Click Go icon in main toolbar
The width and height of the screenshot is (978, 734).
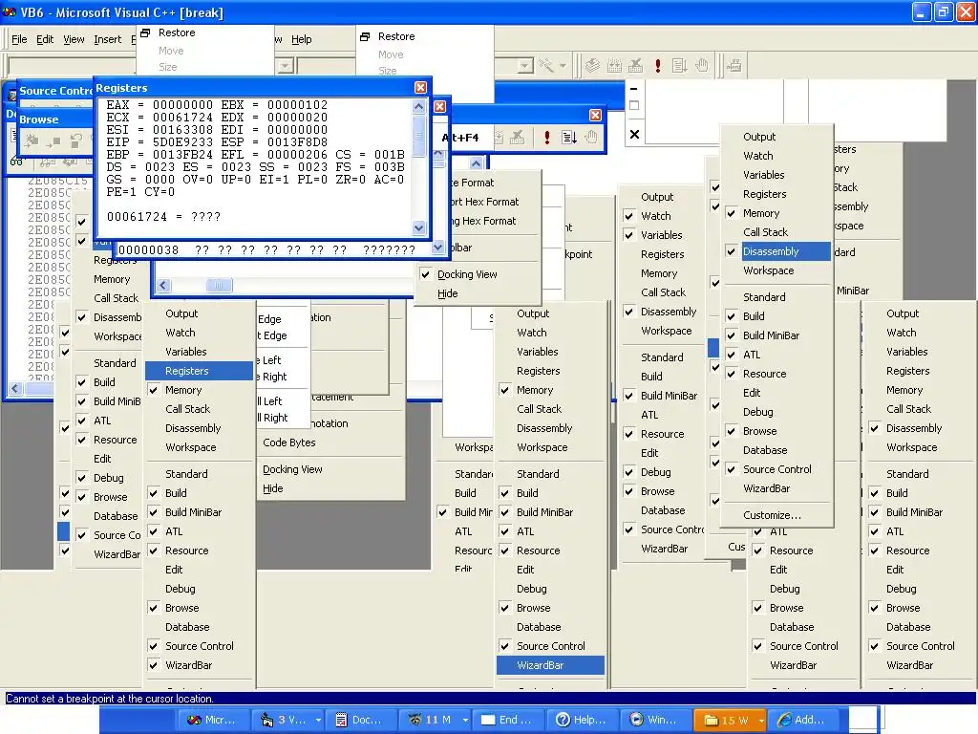click(x=679, y=66)
